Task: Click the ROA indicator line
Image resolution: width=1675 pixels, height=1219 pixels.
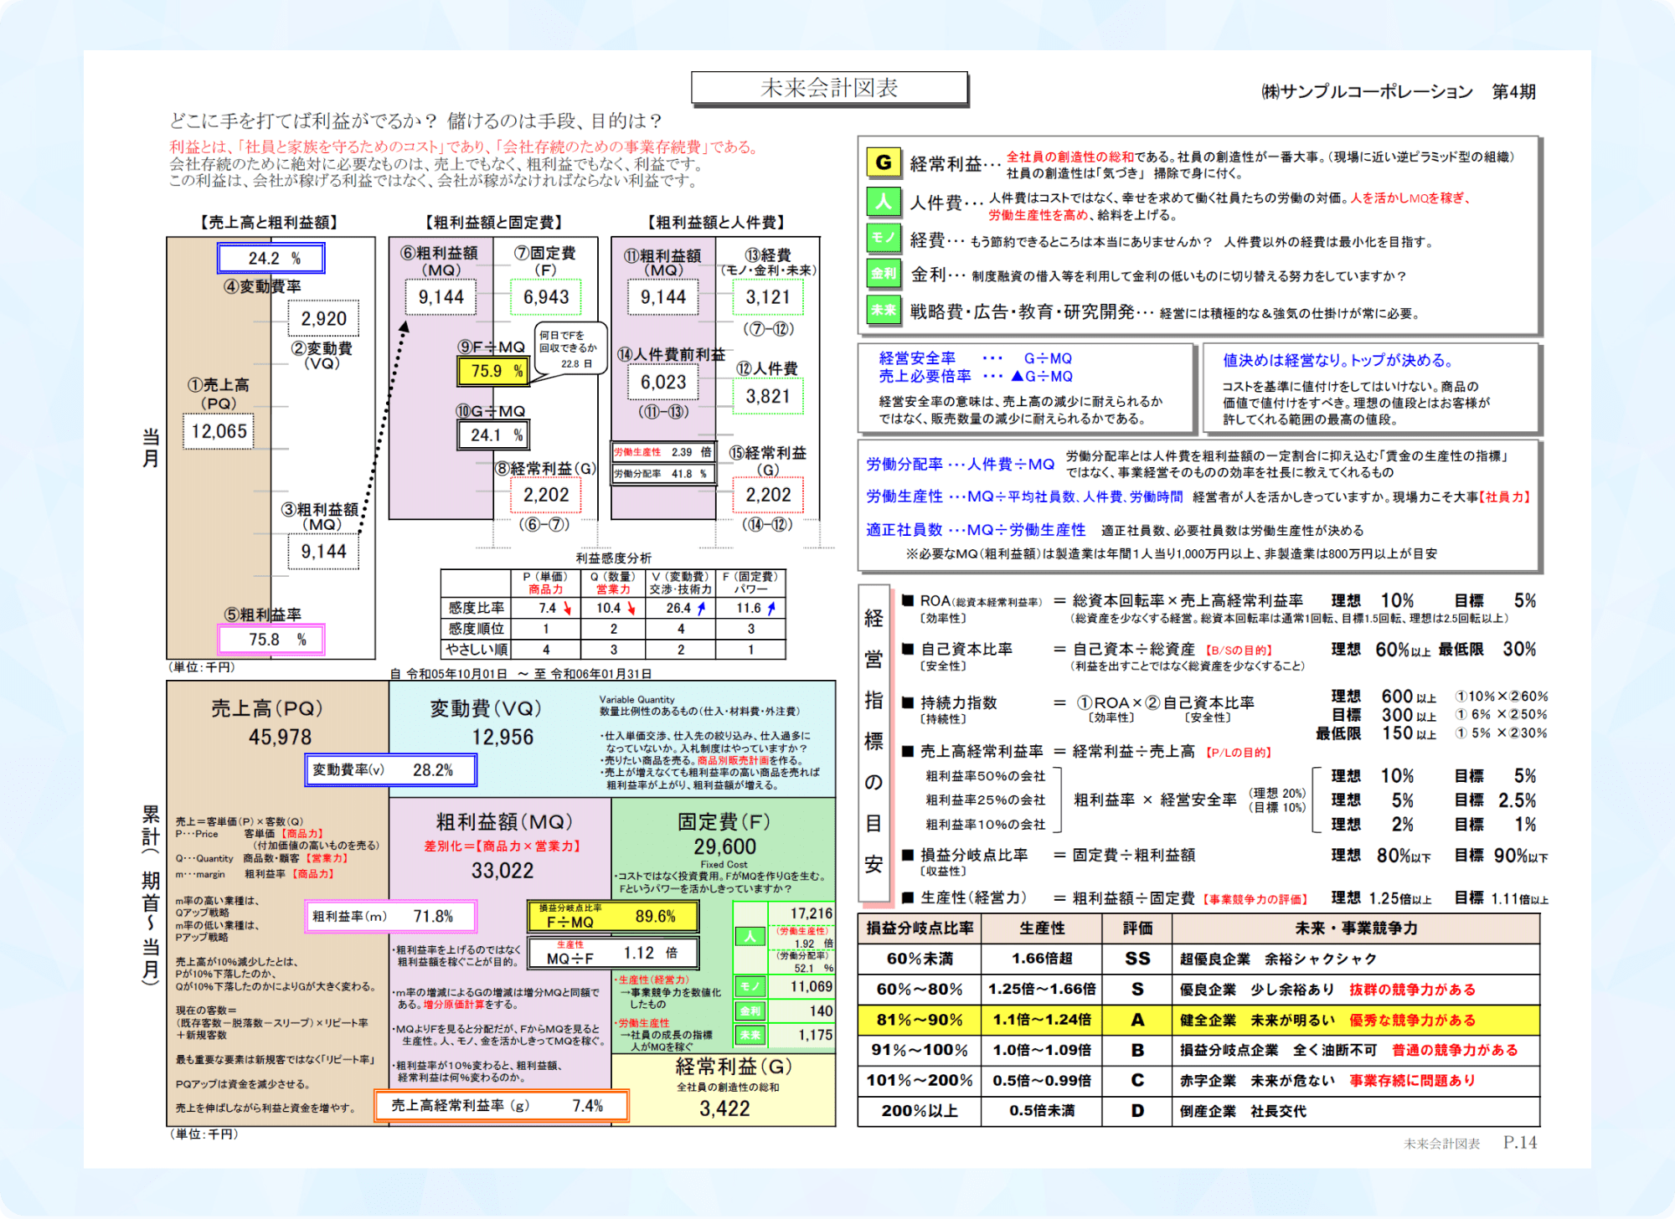Action: coord(1219,601)
